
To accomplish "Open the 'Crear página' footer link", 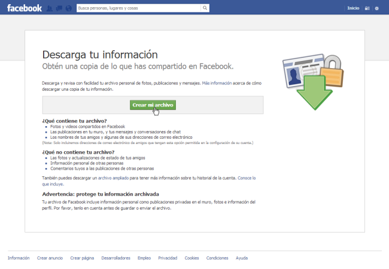I will tap(82, 258).
